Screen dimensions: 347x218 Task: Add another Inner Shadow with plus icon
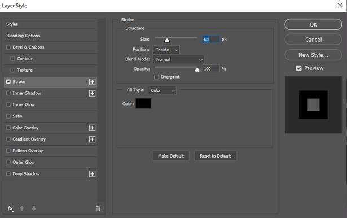point(93,93)
